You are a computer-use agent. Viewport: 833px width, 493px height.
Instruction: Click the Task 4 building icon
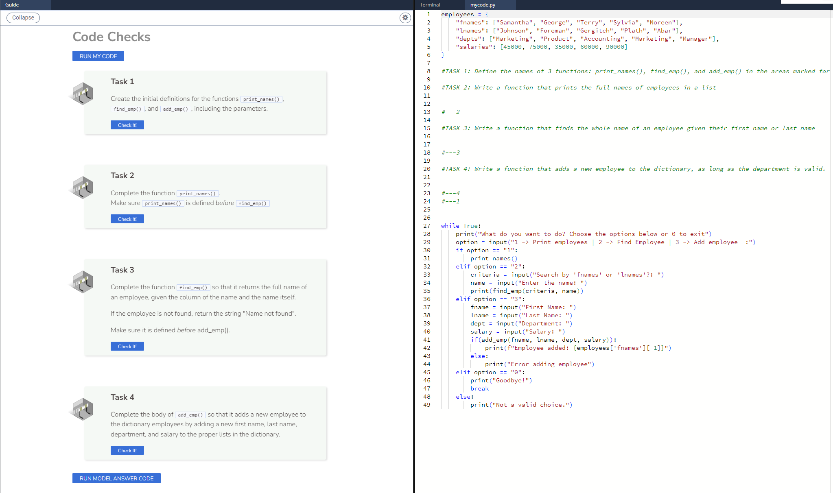tap(83, 409)
